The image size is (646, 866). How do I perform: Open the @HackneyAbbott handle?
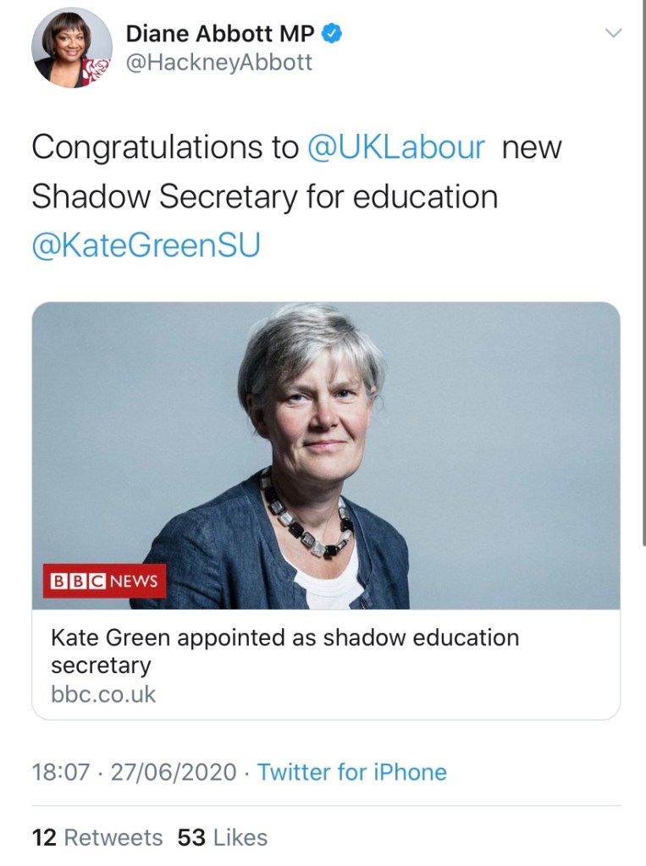[218, 63]
